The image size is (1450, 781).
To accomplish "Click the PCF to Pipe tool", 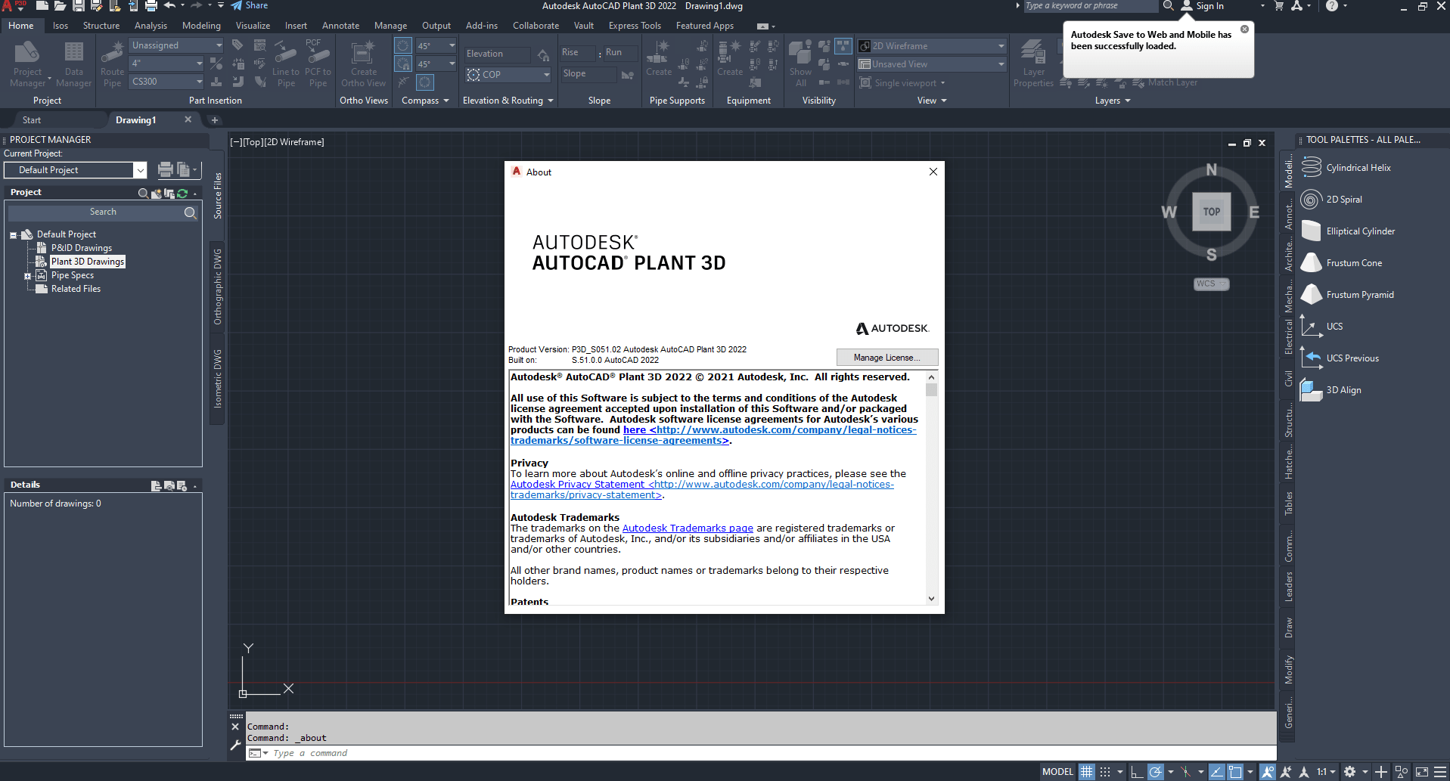I will (x=318, y=64).
